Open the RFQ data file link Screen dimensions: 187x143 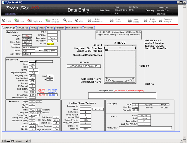(x=131, y=10)
